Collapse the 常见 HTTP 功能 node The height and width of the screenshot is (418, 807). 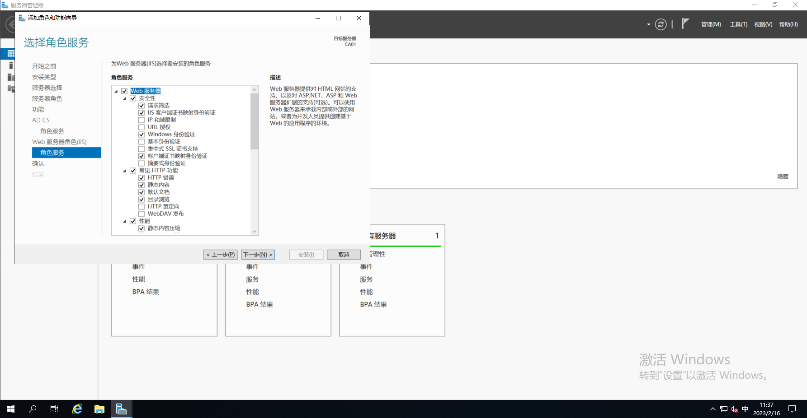point(125,171)
